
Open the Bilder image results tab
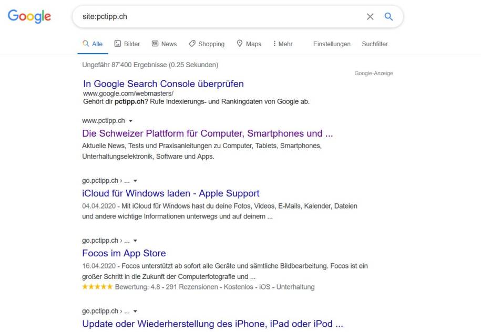tap(127, 44)
